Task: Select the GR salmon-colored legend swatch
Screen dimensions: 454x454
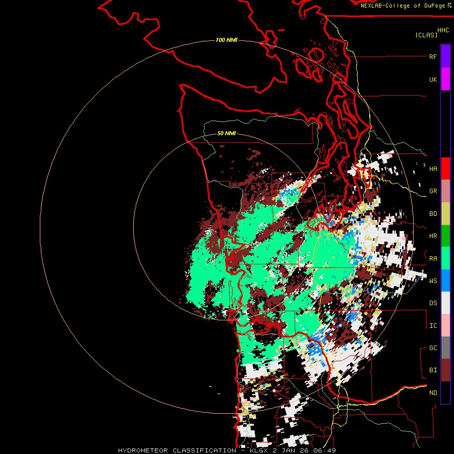Action: click(445, 191)
